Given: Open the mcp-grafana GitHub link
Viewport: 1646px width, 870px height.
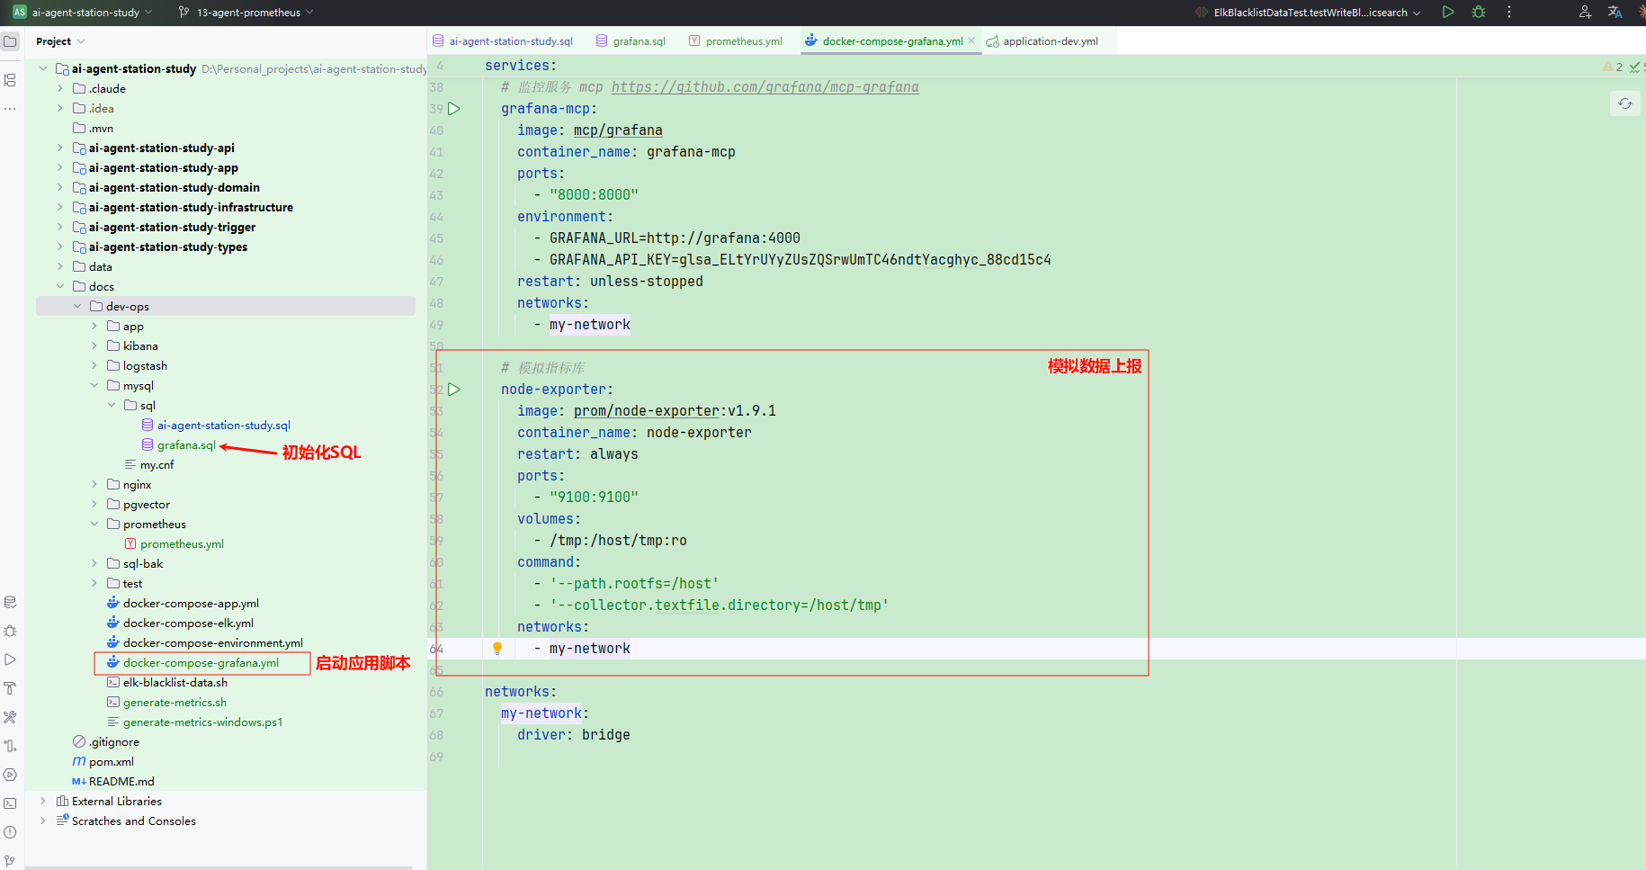Looking at the screenshot, I should click(x=765, y=87).
